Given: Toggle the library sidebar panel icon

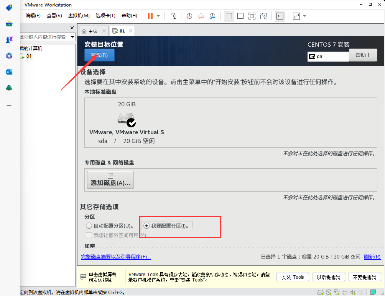Looking at the screenshot, I should tap(229, 16).
